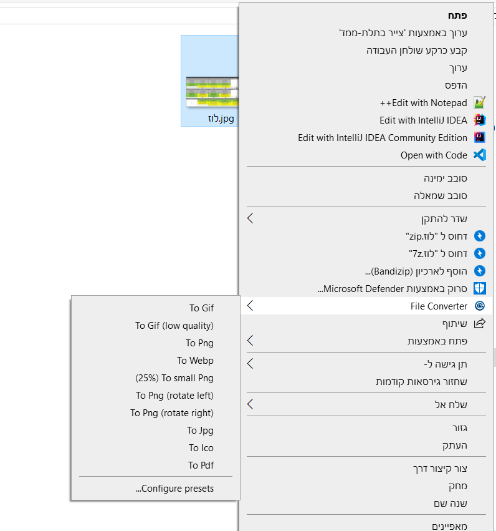Expand the שלח אל submenu arrow
496x531 pixels.
(250, 404)
